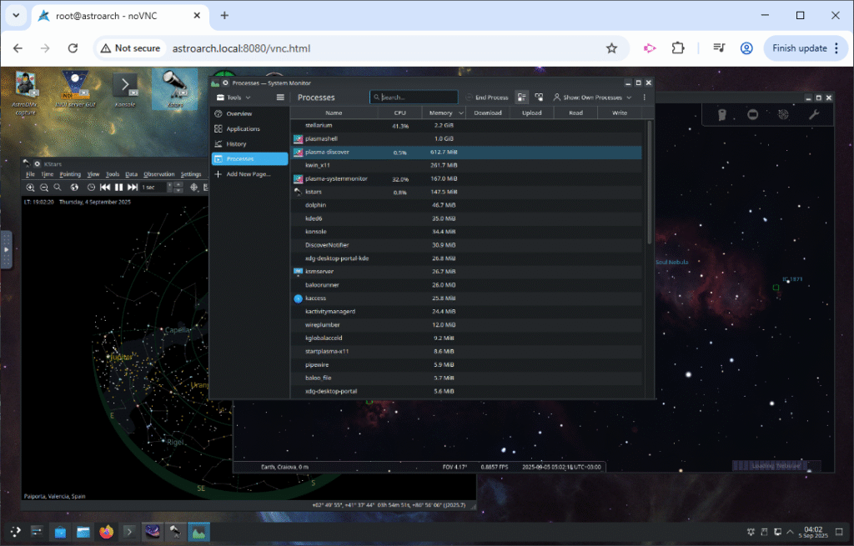The width and height of the screenshot is (854, 546).
Task: Click the System Monitor hamburger menu icon
Action: (x=280, y=98)
